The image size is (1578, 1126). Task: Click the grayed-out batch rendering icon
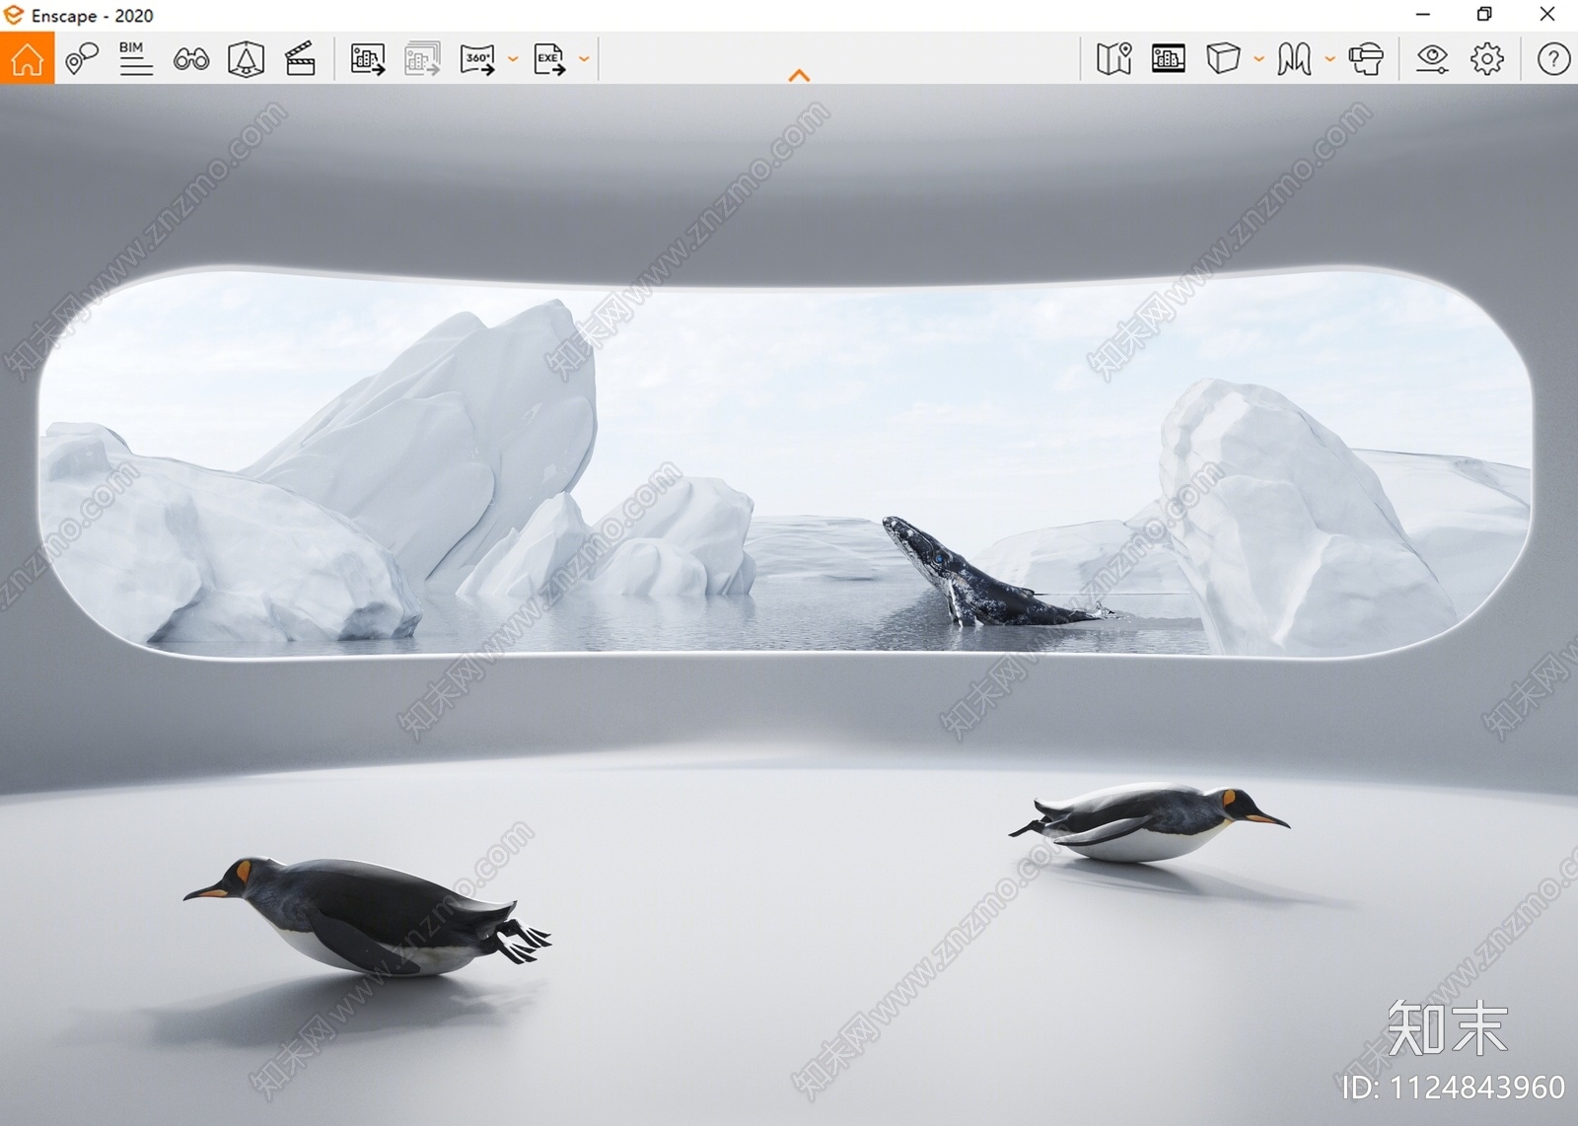[422, 59]
